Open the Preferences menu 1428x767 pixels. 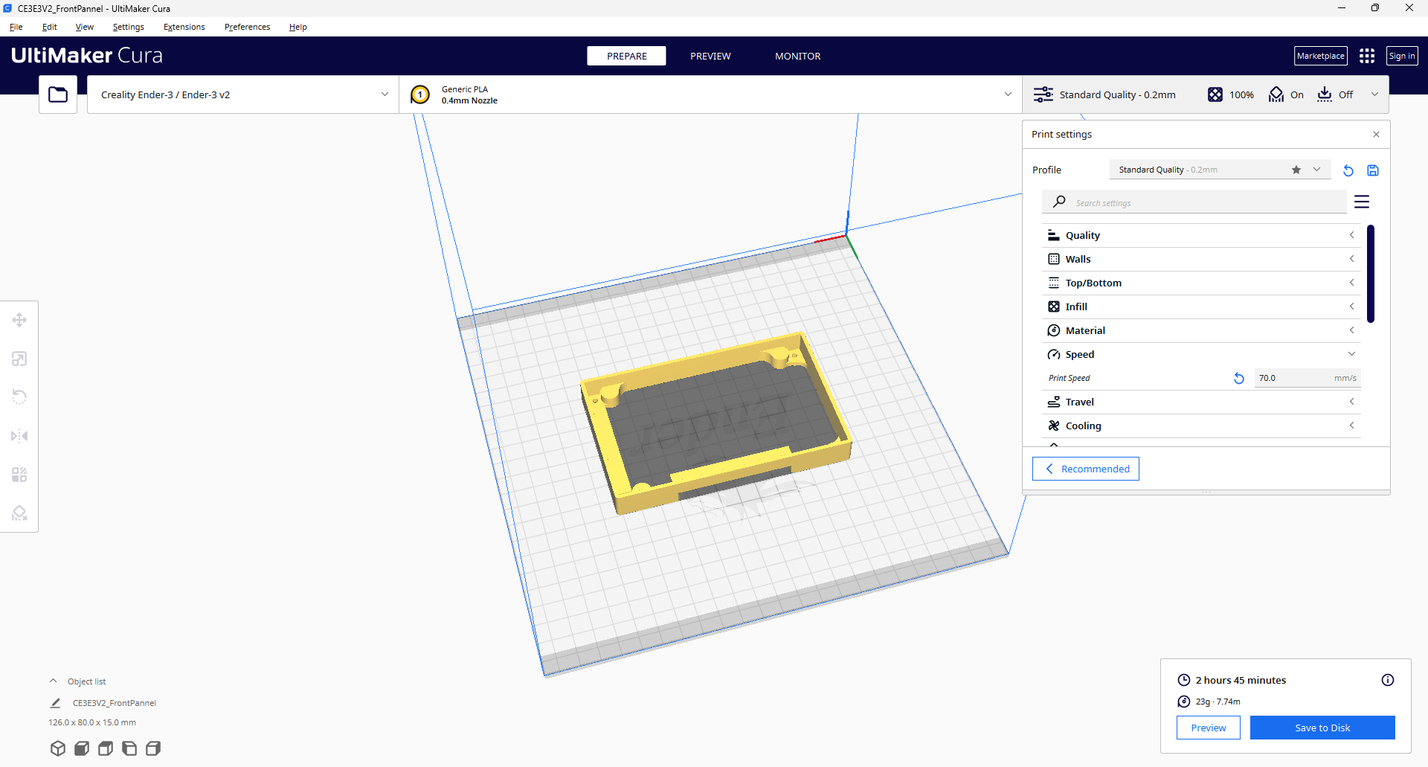248,27
